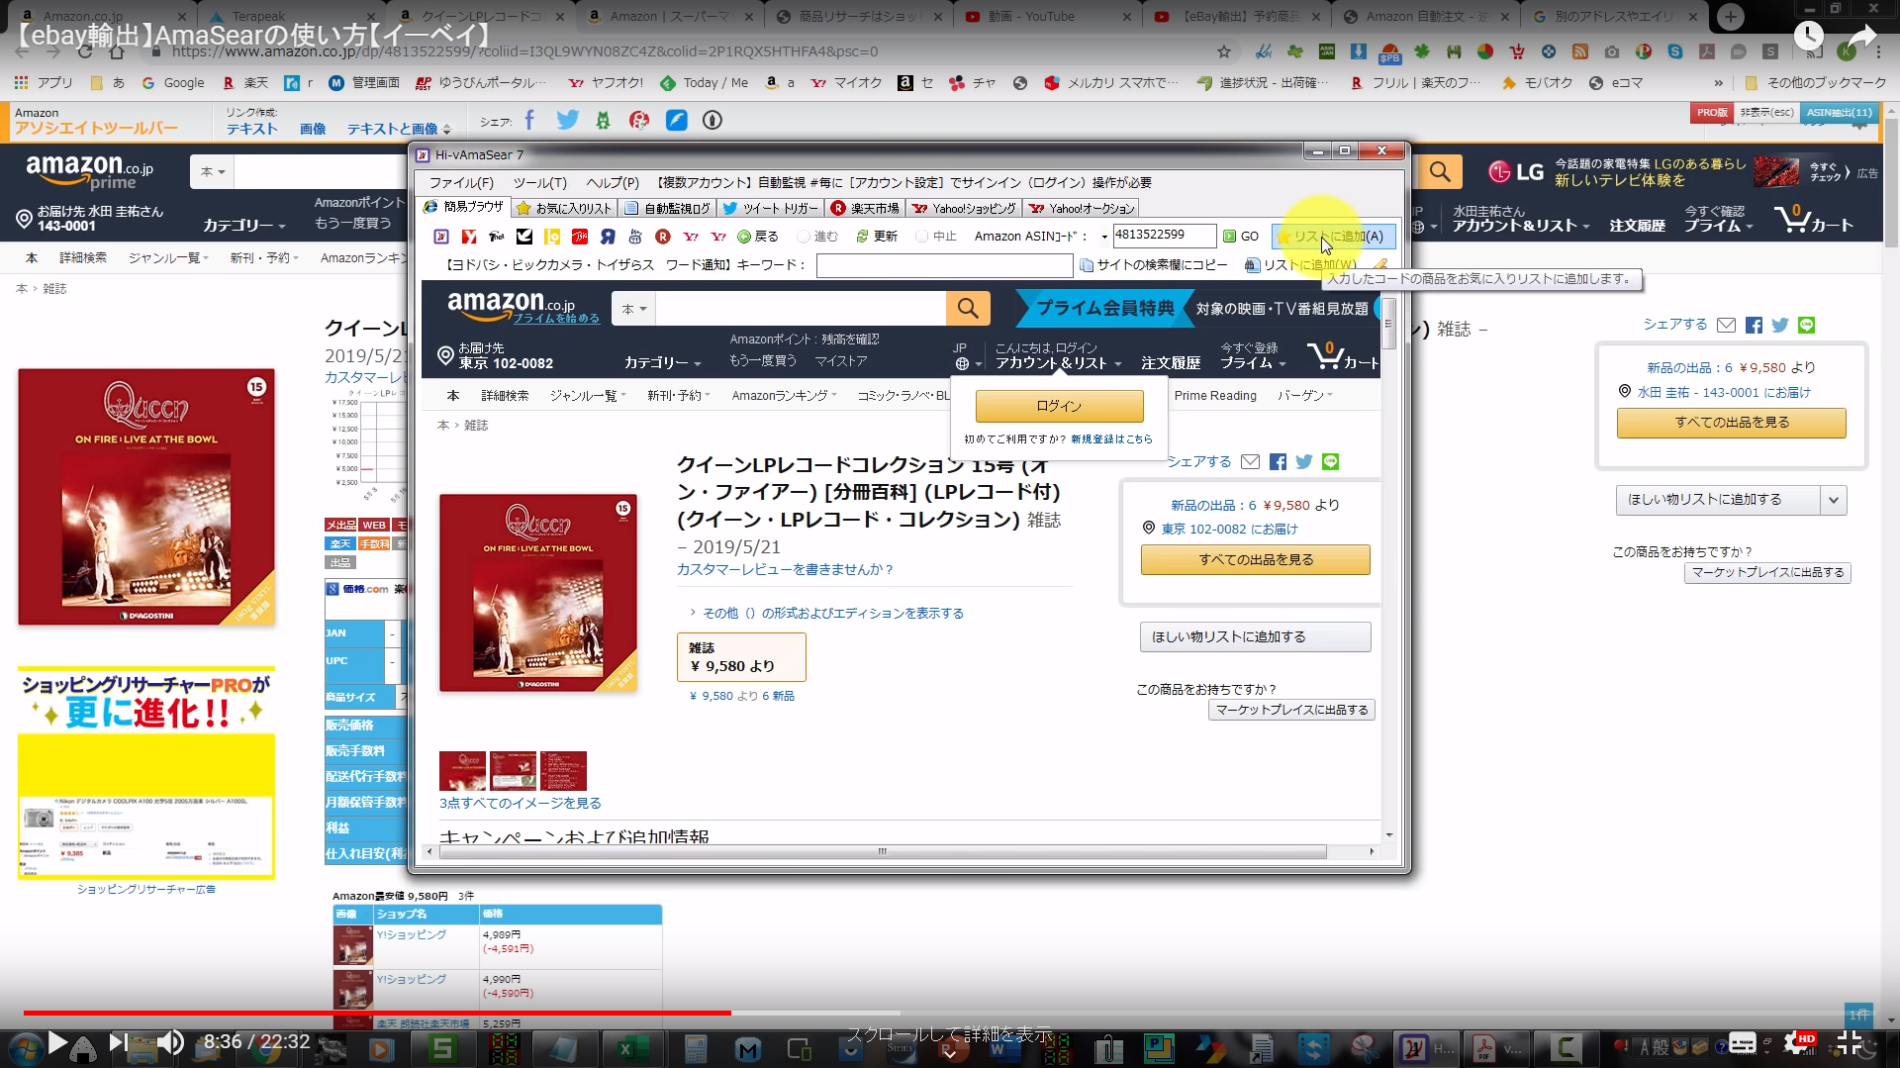Screen dimensions: 1900x1068
Task: Share via Twitter bird in Associates toolbar
Action: pos(567,120)
